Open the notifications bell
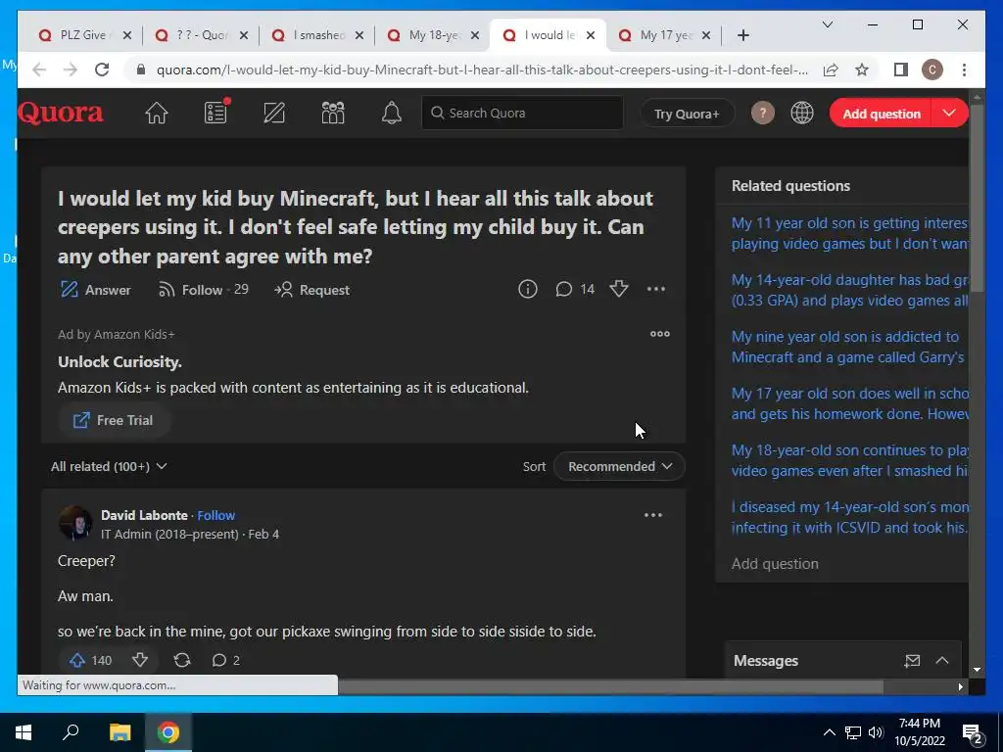The height and width of the screenshot is (752, 1003). coord(392,114)
